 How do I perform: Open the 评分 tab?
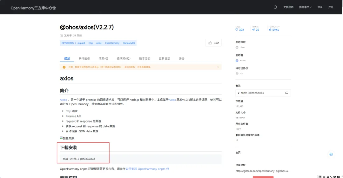(182, 58)
